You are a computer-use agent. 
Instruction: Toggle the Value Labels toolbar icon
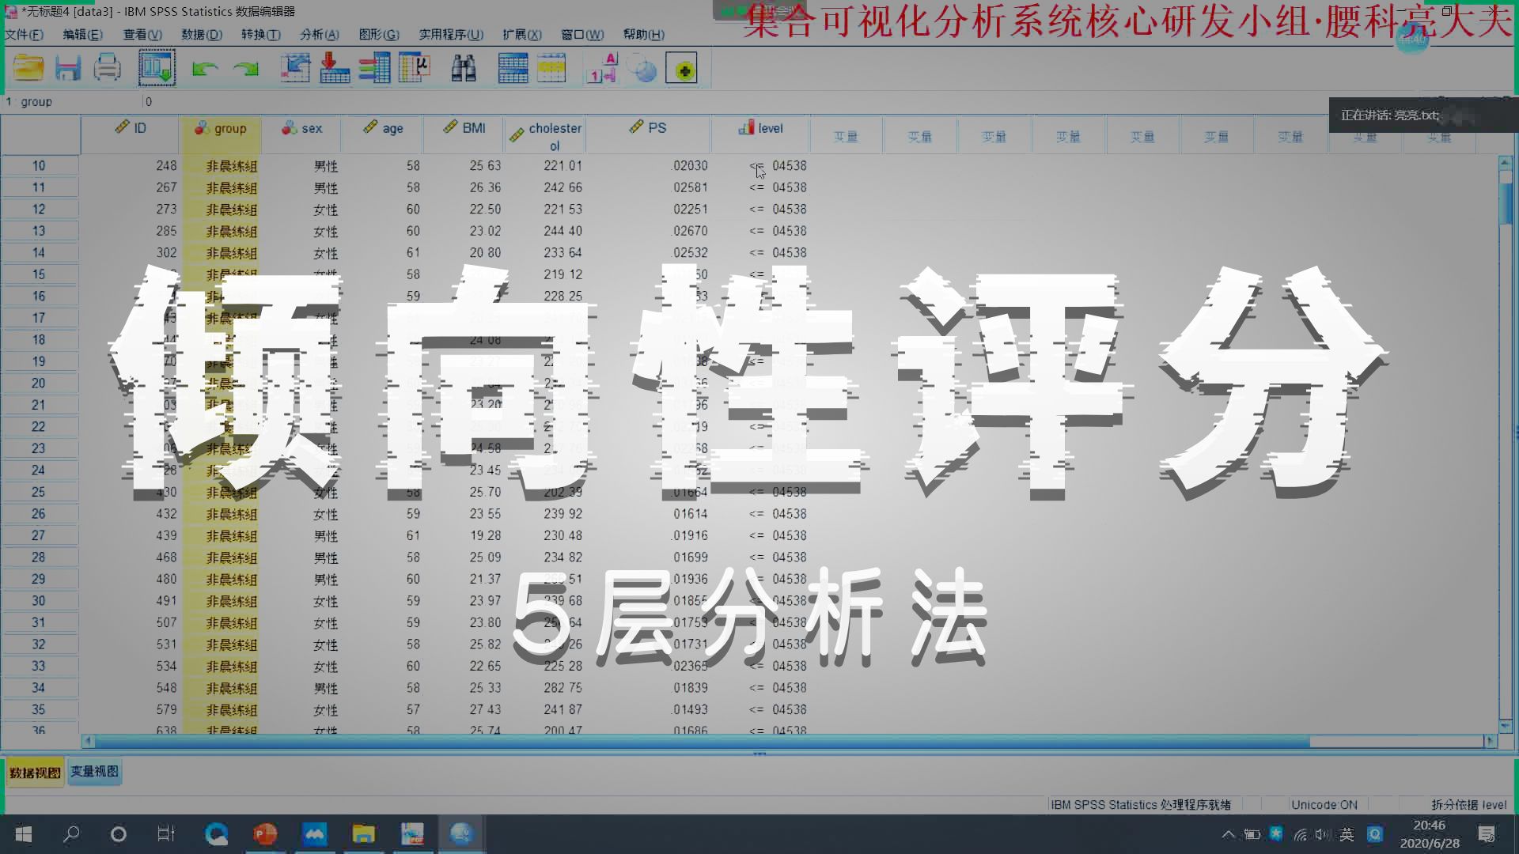click(602, 69)
